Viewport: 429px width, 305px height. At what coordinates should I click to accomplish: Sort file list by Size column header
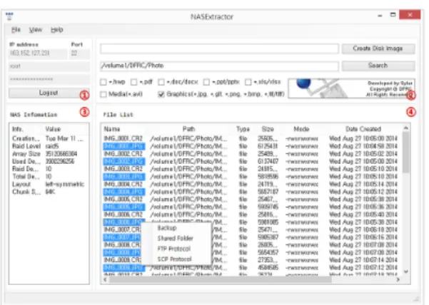click(x=268, y=129)
